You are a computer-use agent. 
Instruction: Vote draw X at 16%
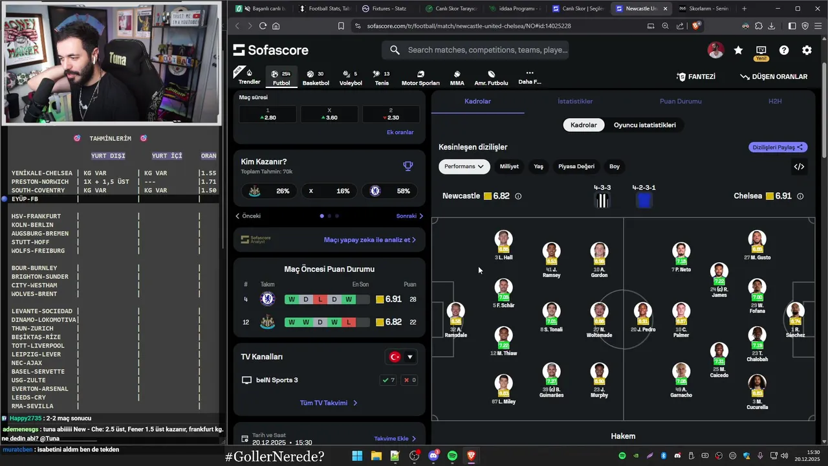[329, 191]
